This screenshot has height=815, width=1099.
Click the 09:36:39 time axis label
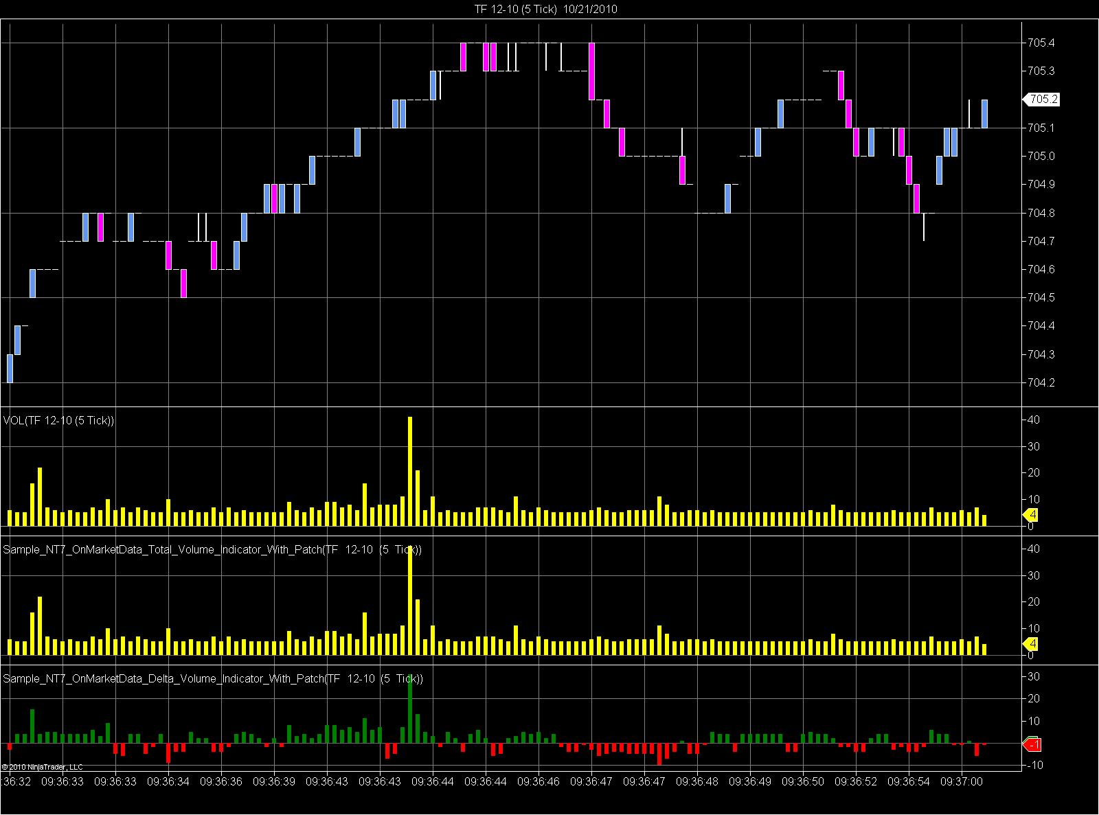tap(274, 781)
